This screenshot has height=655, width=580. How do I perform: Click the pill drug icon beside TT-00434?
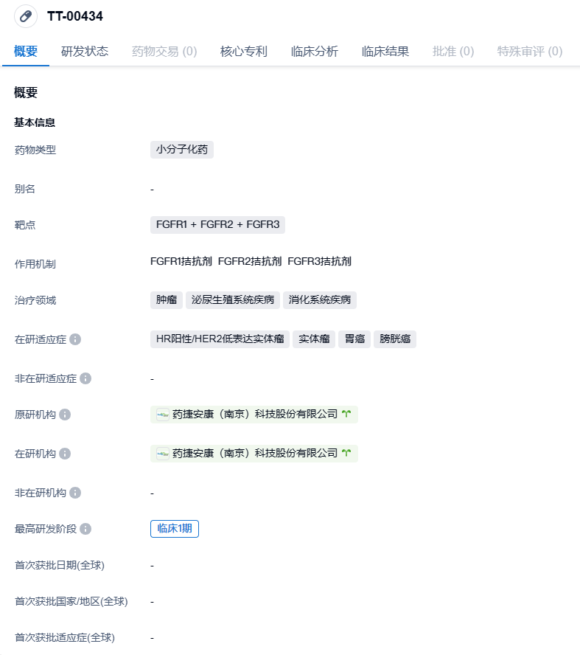(26, 16)
